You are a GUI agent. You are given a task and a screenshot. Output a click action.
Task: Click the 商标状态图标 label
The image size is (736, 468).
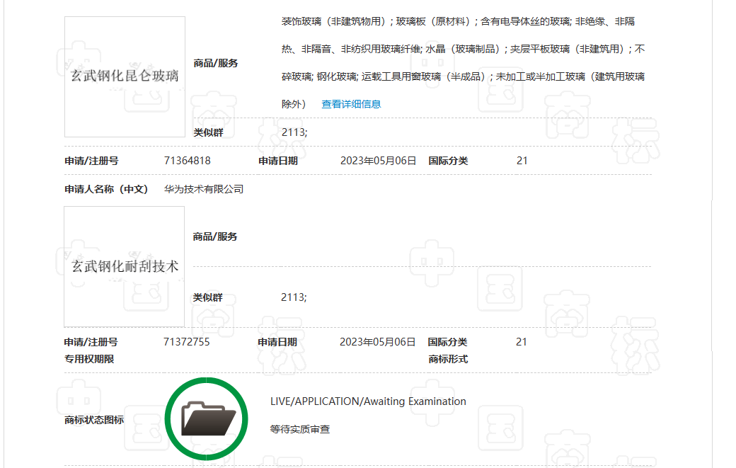[94, 420]
